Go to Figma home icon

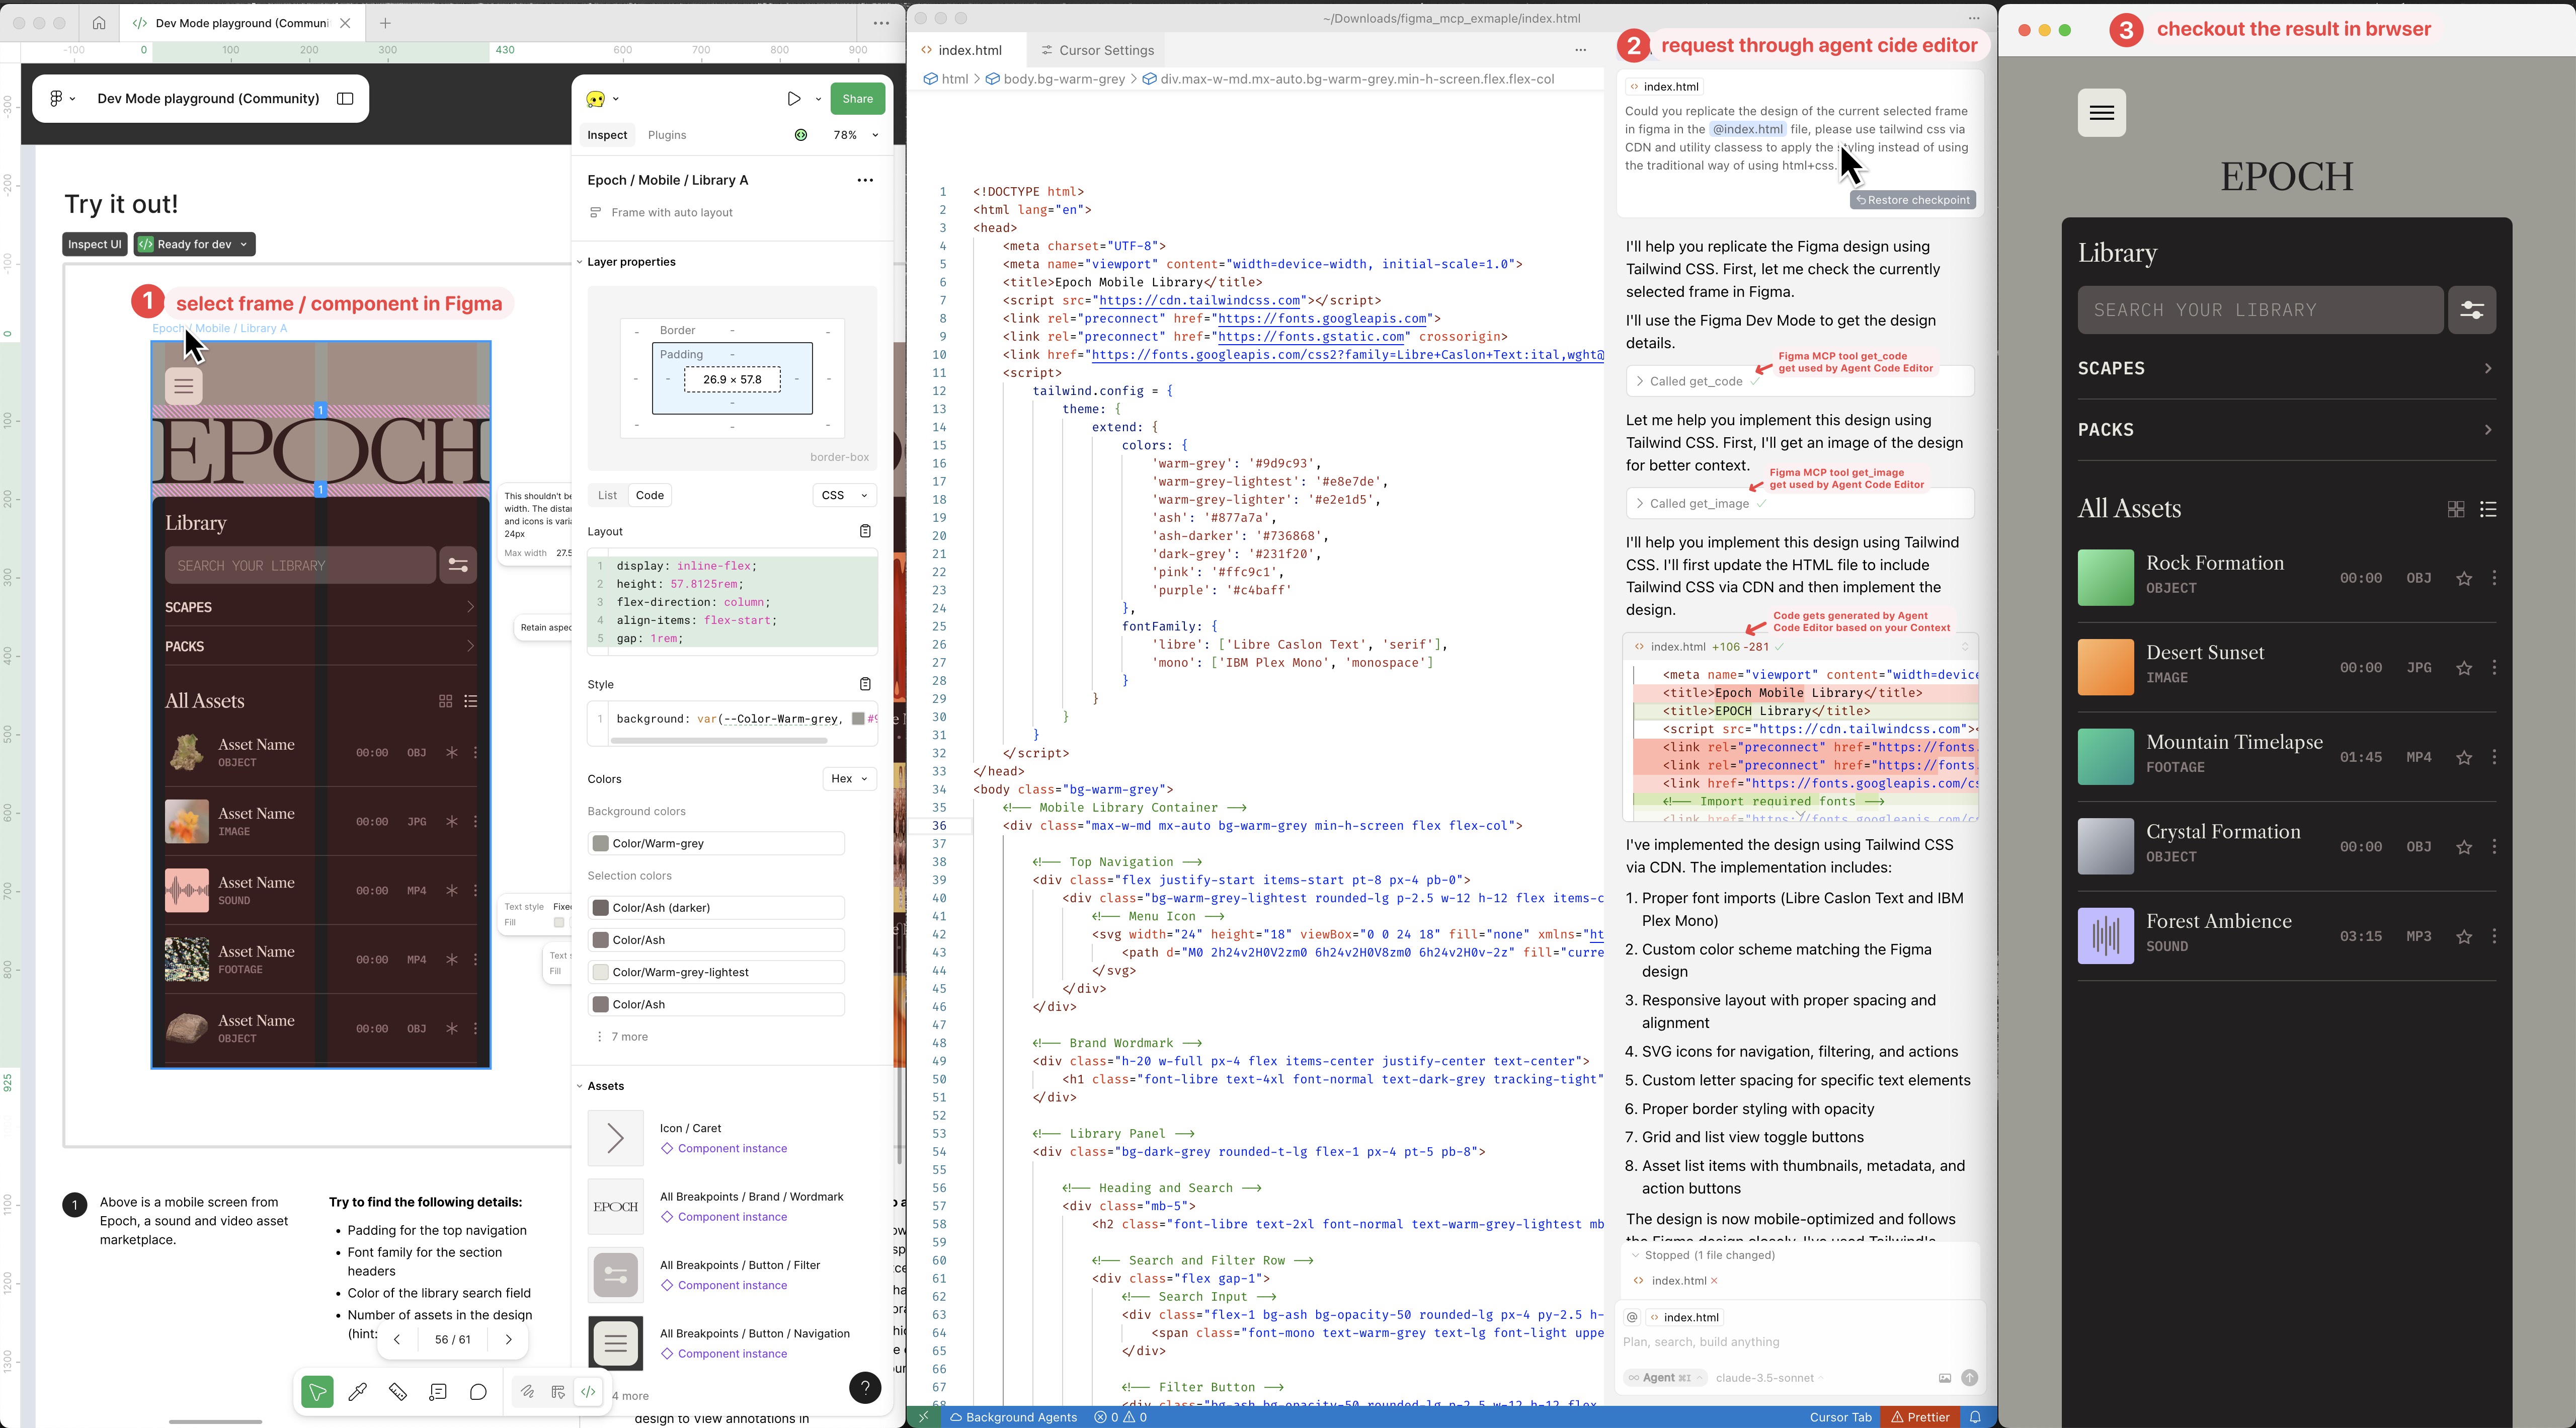pos(99,22)
